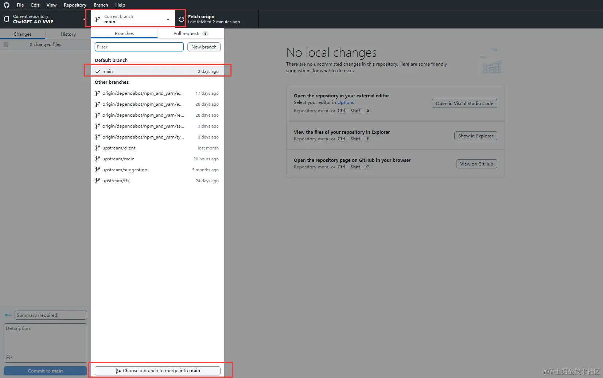Focus the branch Filter input field

coord(139,47)
